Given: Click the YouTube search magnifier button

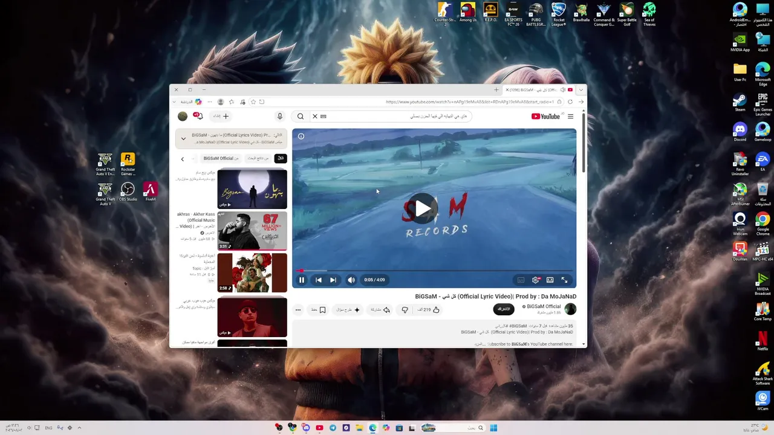Looking at the screenshot, I should pos(301,117).
